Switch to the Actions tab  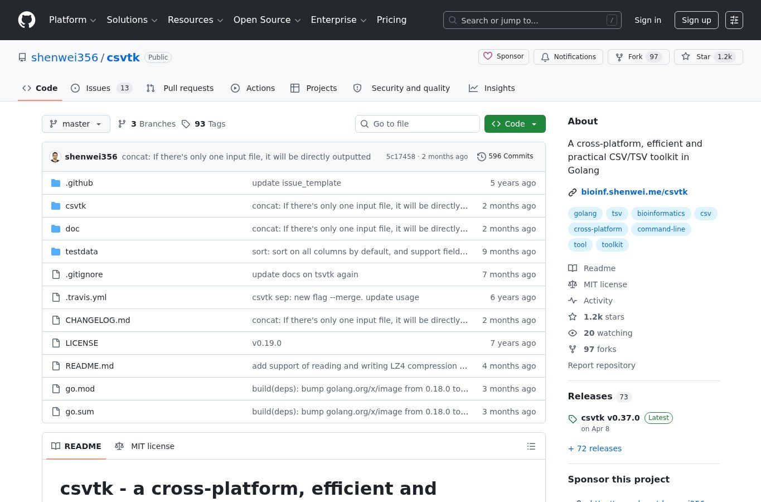[253, 88]
